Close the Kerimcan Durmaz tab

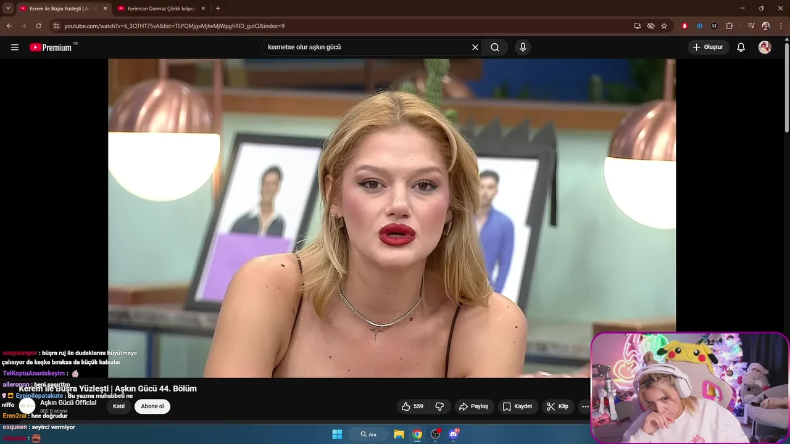[203, 9]
